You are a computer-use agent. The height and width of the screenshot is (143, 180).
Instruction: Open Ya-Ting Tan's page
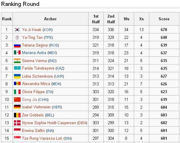click(x=32, y=38)
